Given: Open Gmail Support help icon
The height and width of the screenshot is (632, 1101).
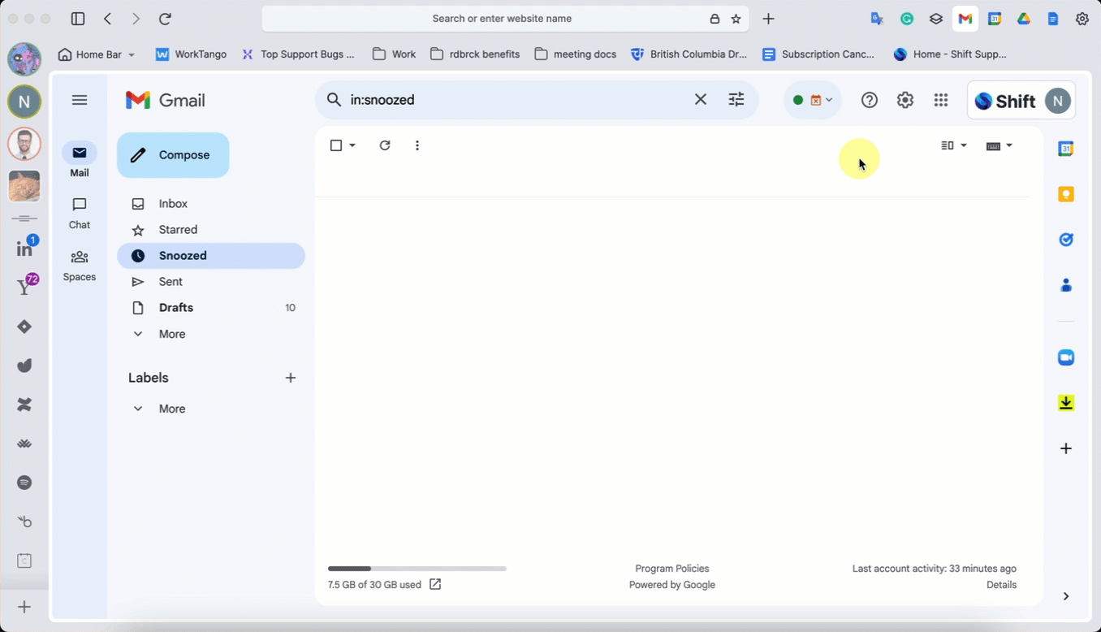Looking at the screenshot, I should coord(870,100).
